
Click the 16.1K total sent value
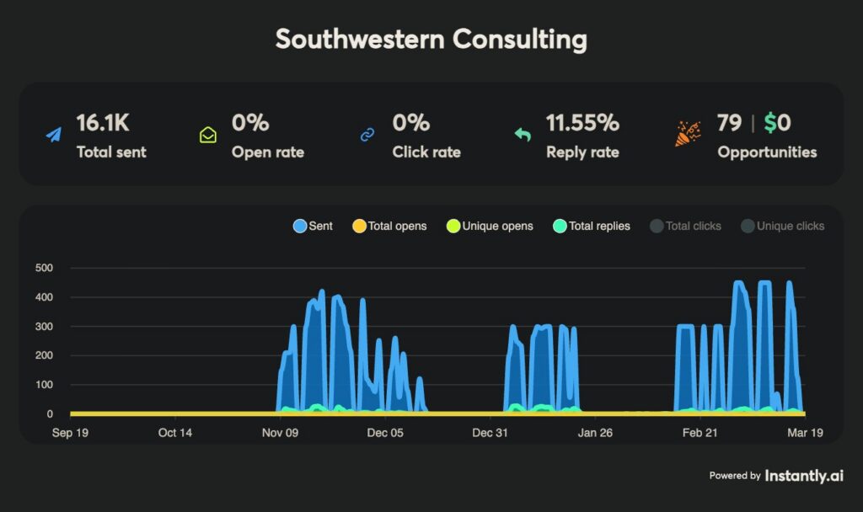103,123
